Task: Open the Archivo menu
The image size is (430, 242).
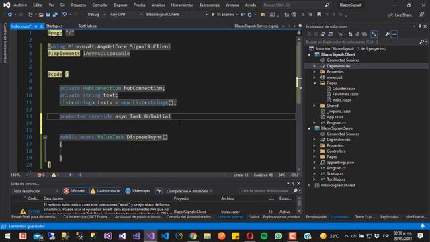Action: (x=20, y=5)
